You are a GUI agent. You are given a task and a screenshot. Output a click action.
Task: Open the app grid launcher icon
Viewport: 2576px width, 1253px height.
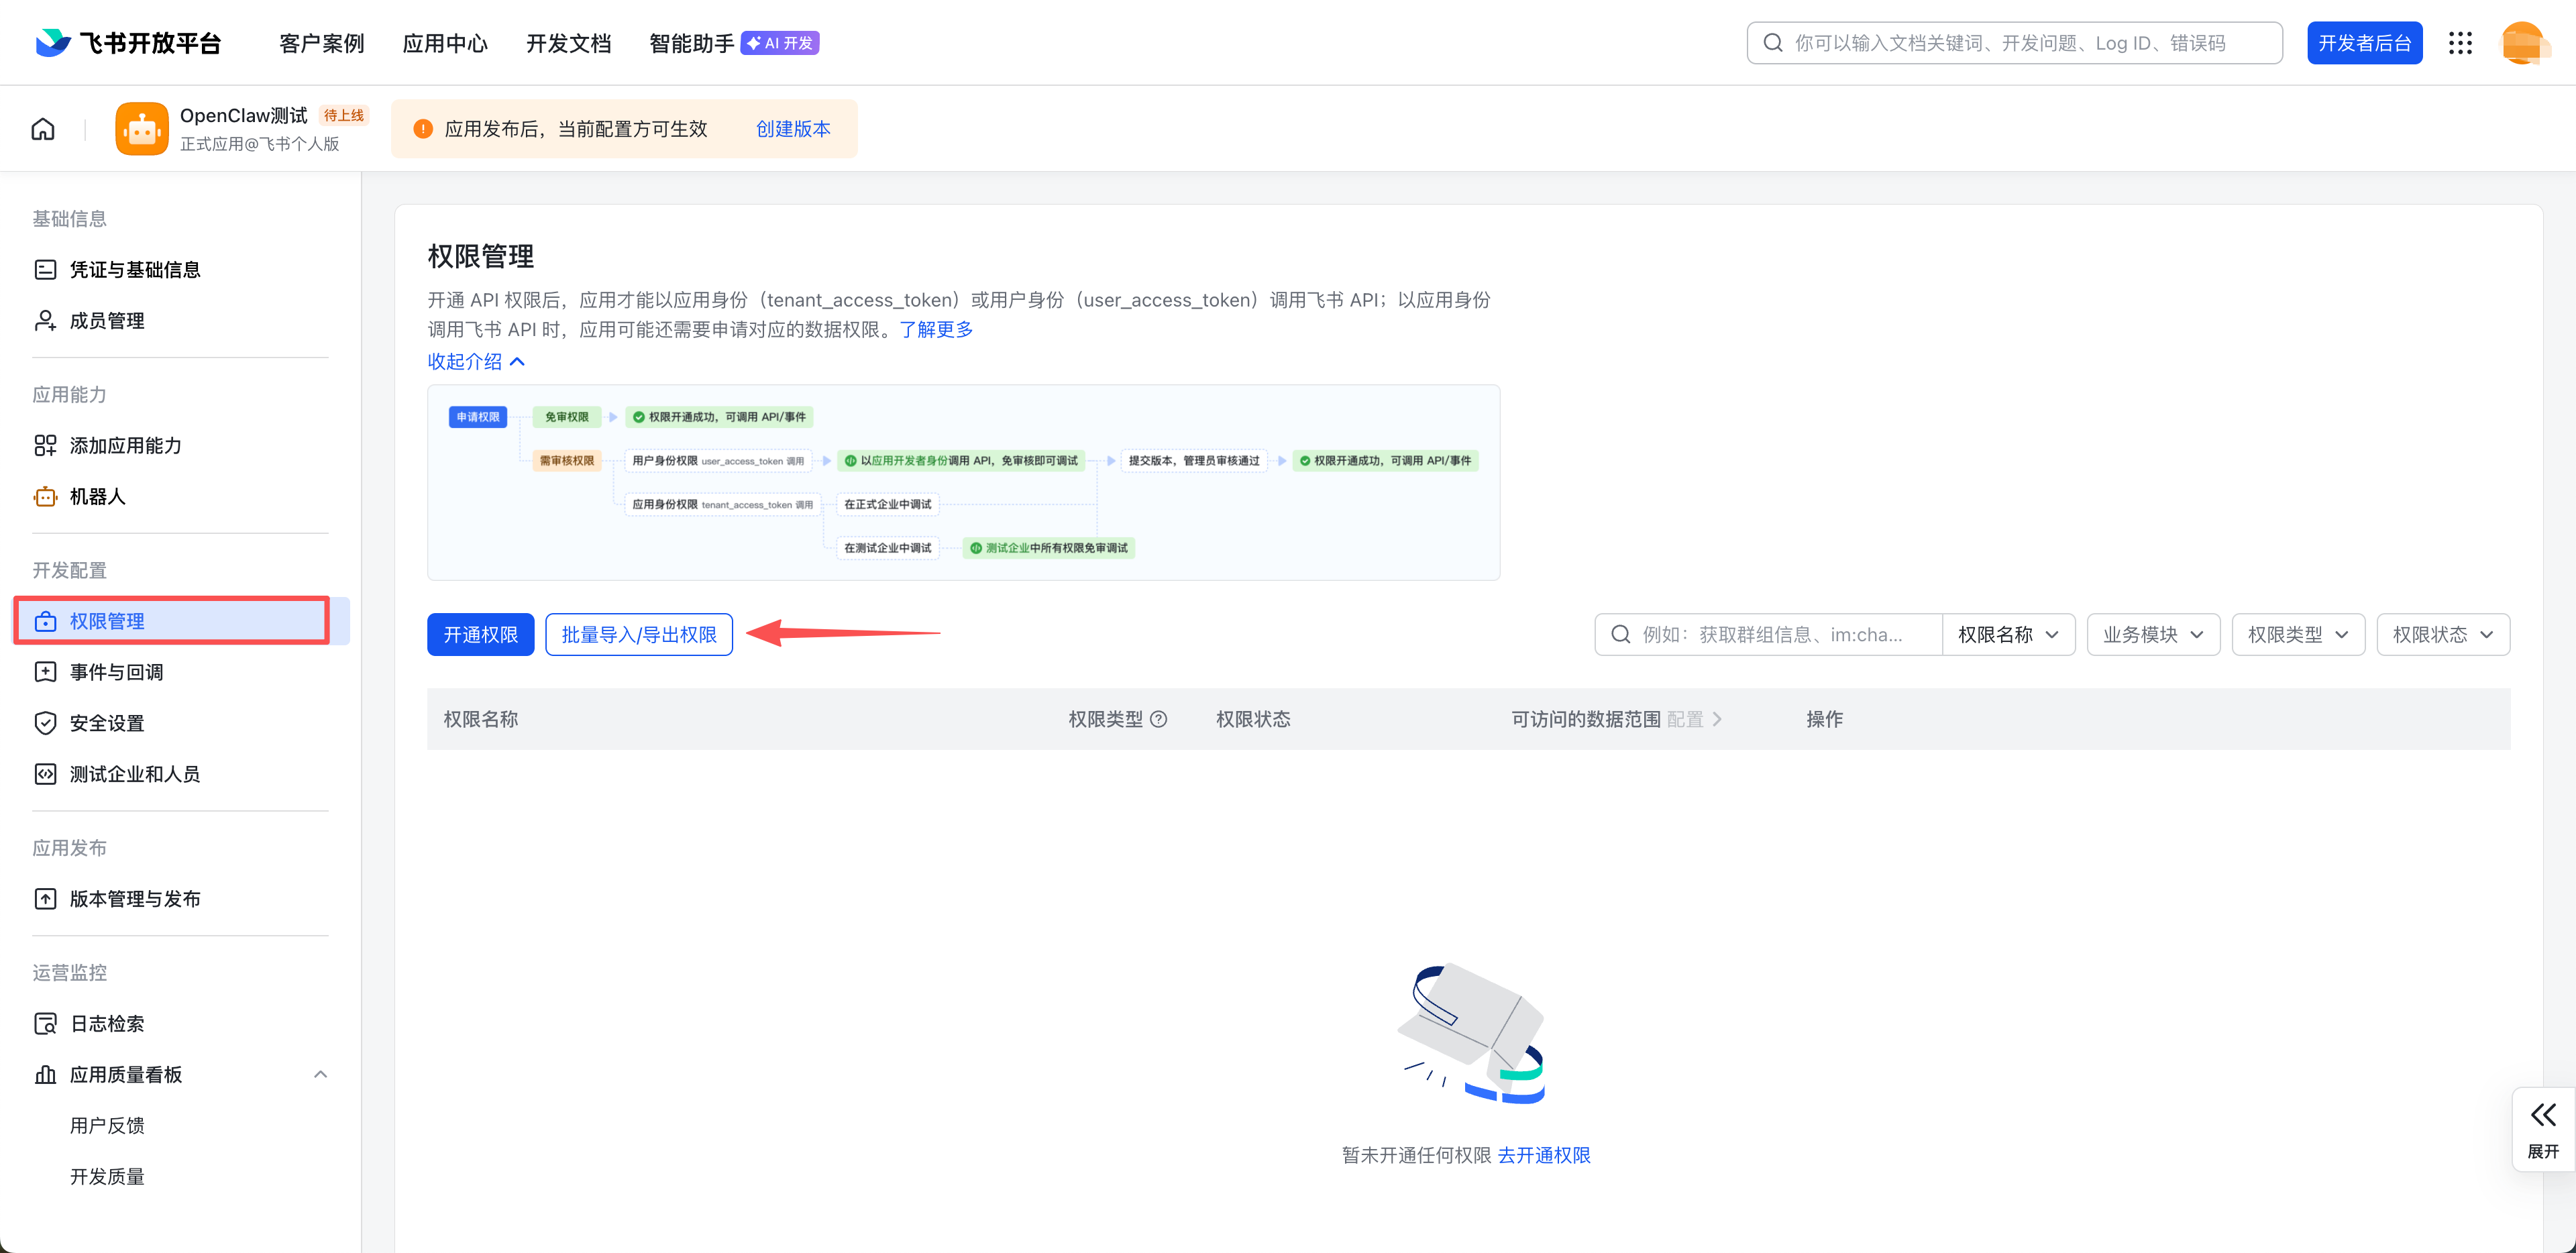pyautogui.click(x=2460, y=43)
